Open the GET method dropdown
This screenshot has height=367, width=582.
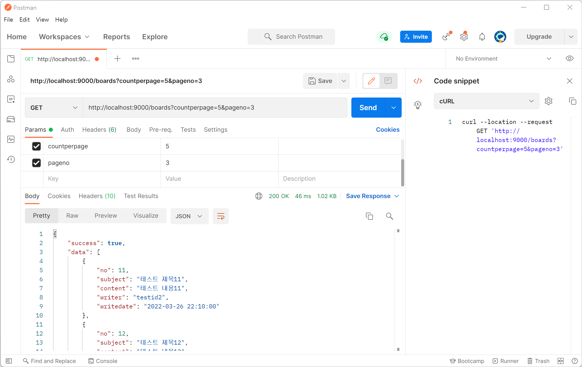(x=54, y=108)
